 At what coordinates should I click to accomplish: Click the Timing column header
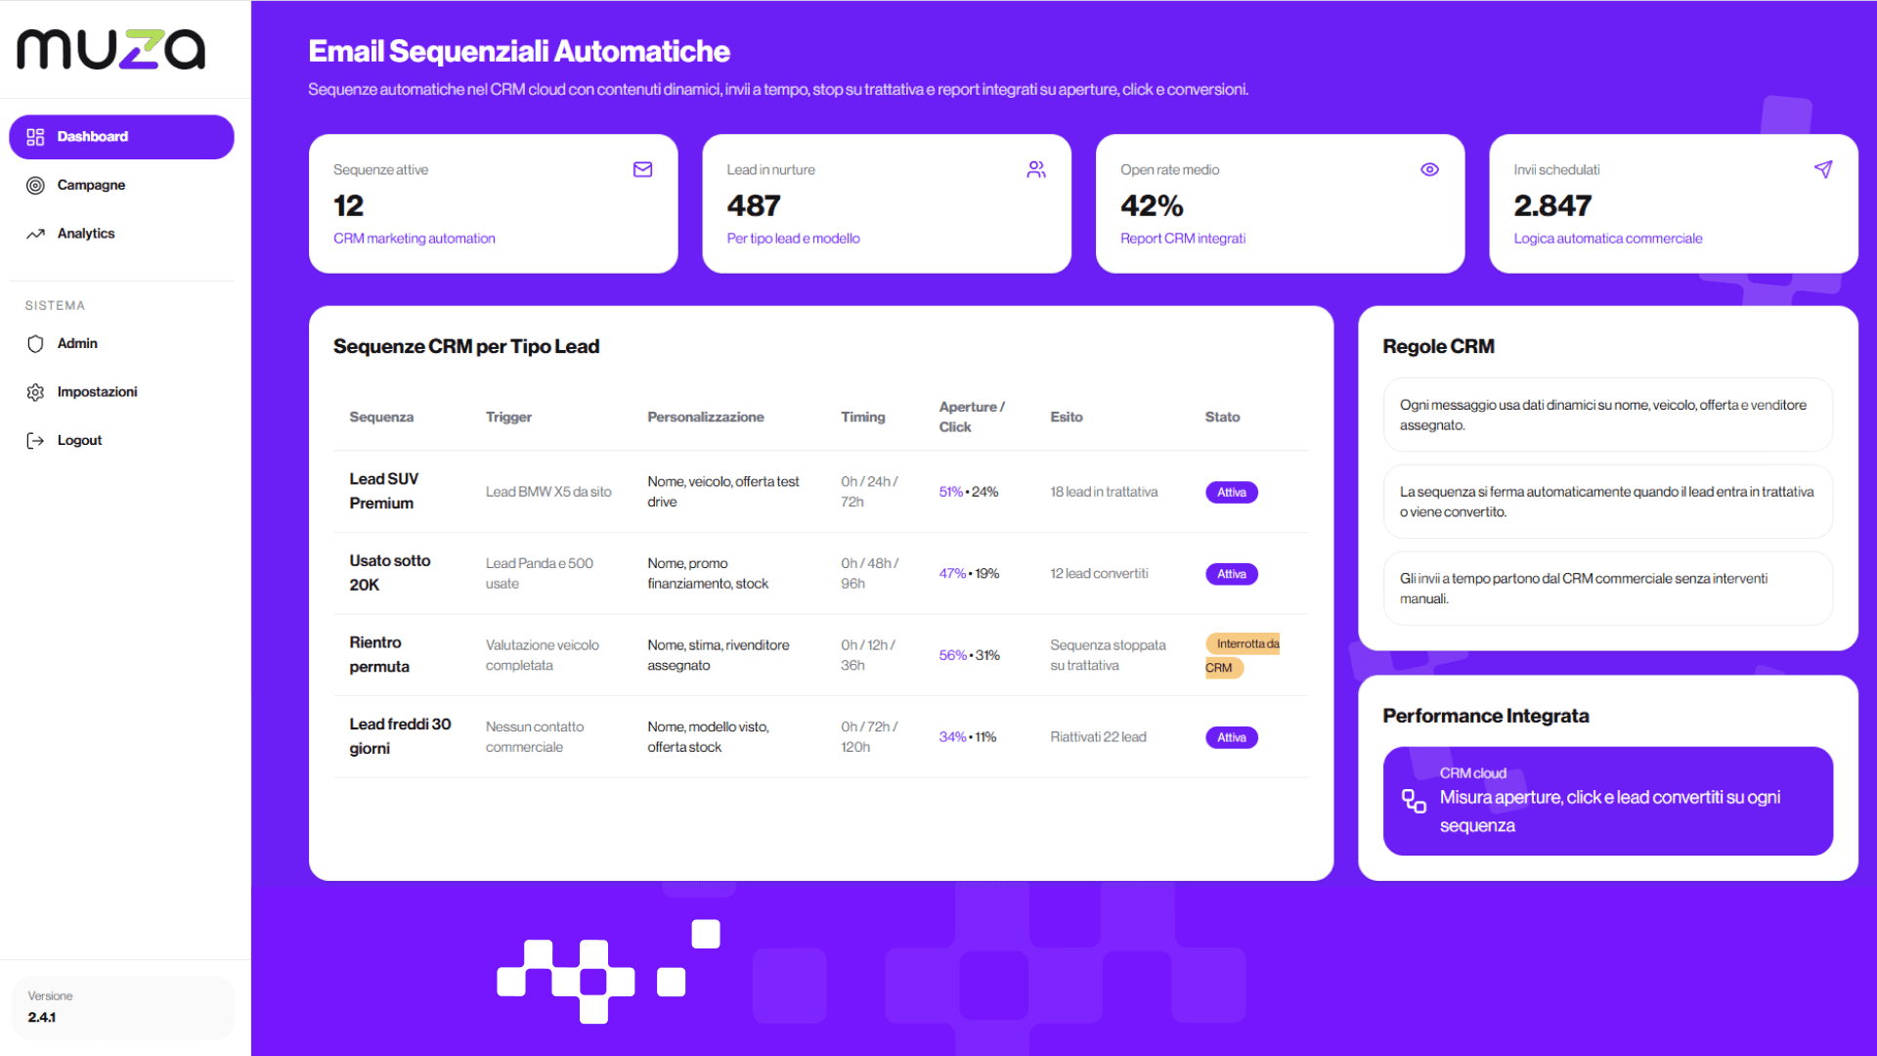[x=863, y=418]
